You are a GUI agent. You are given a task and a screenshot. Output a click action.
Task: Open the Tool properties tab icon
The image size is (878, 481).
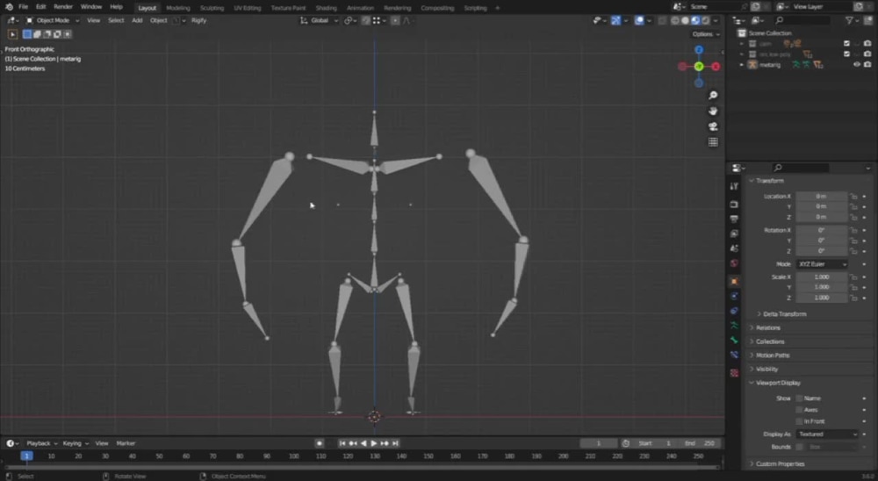pyautogui.click(x=734, y=186)
